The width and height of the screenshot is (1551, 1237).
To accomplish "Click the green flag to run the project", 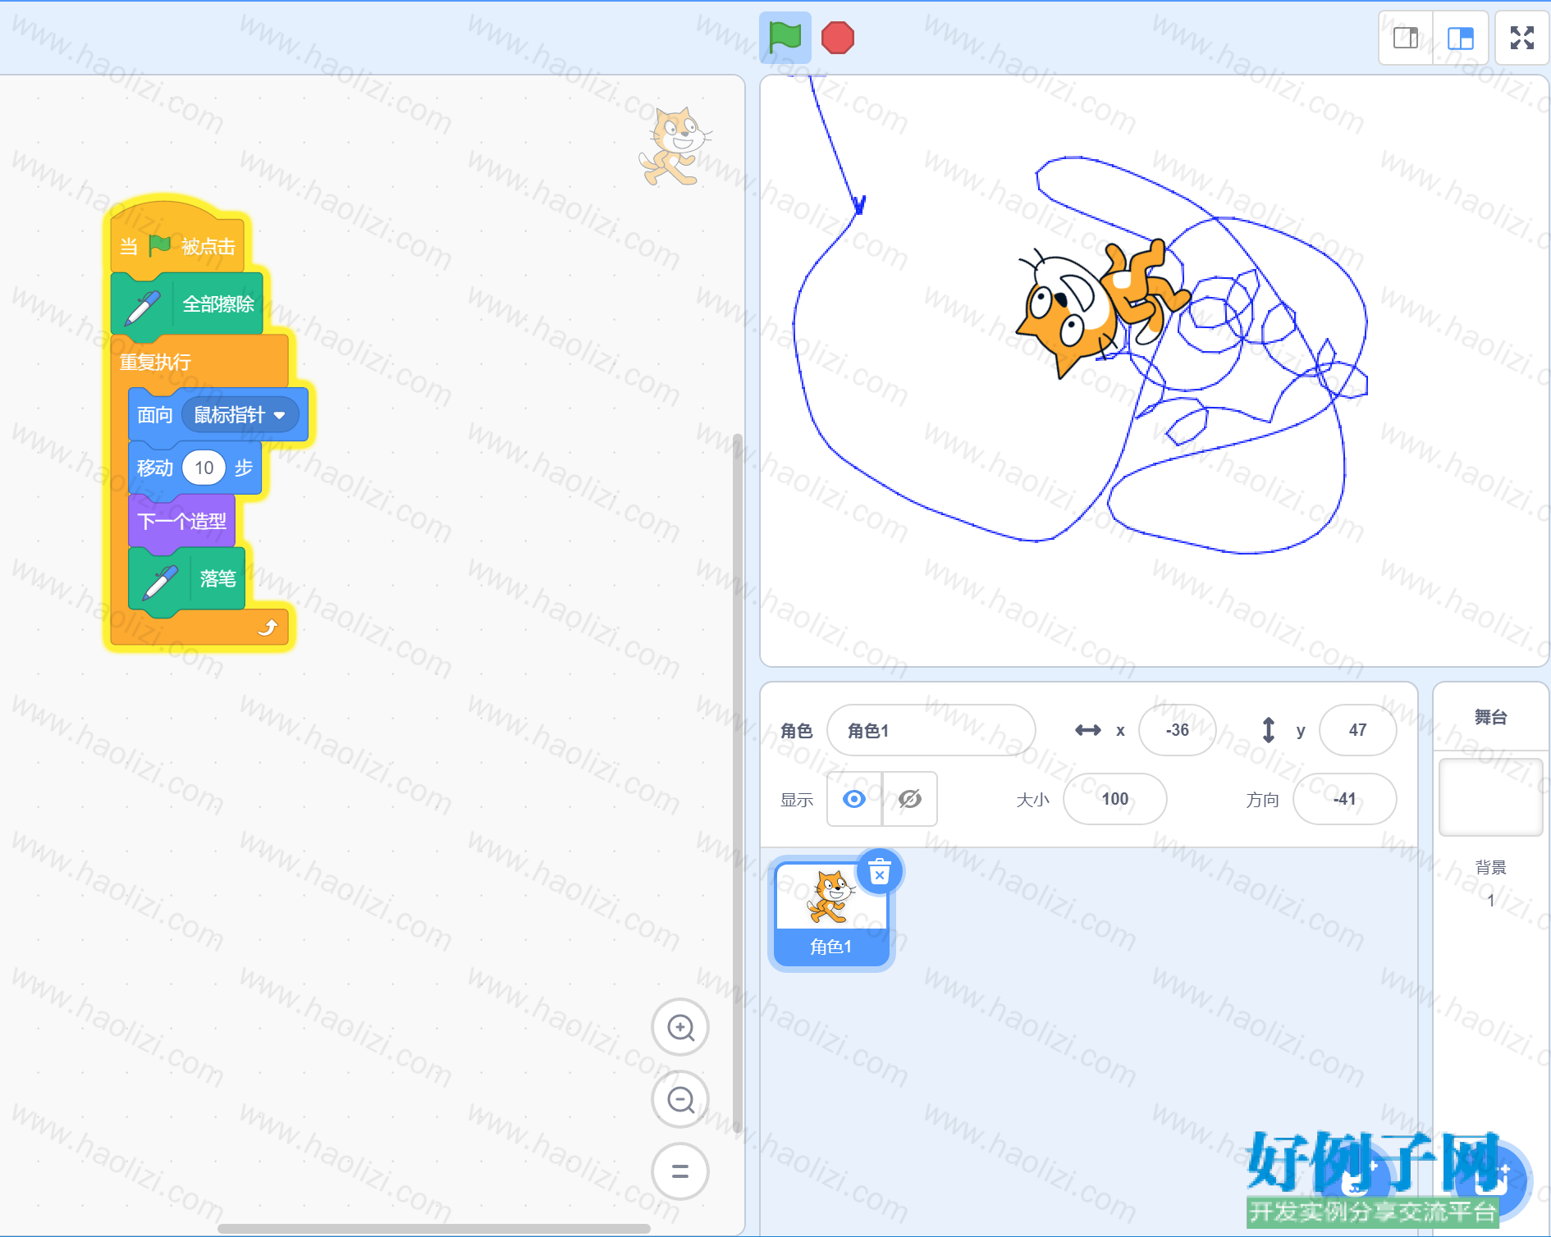I will coord(785,38).
